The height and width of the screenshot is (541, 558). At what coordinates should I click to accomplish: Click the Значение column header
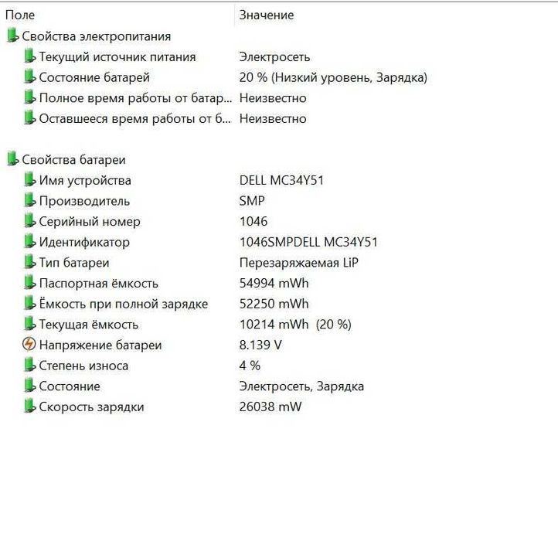point(266,15)
